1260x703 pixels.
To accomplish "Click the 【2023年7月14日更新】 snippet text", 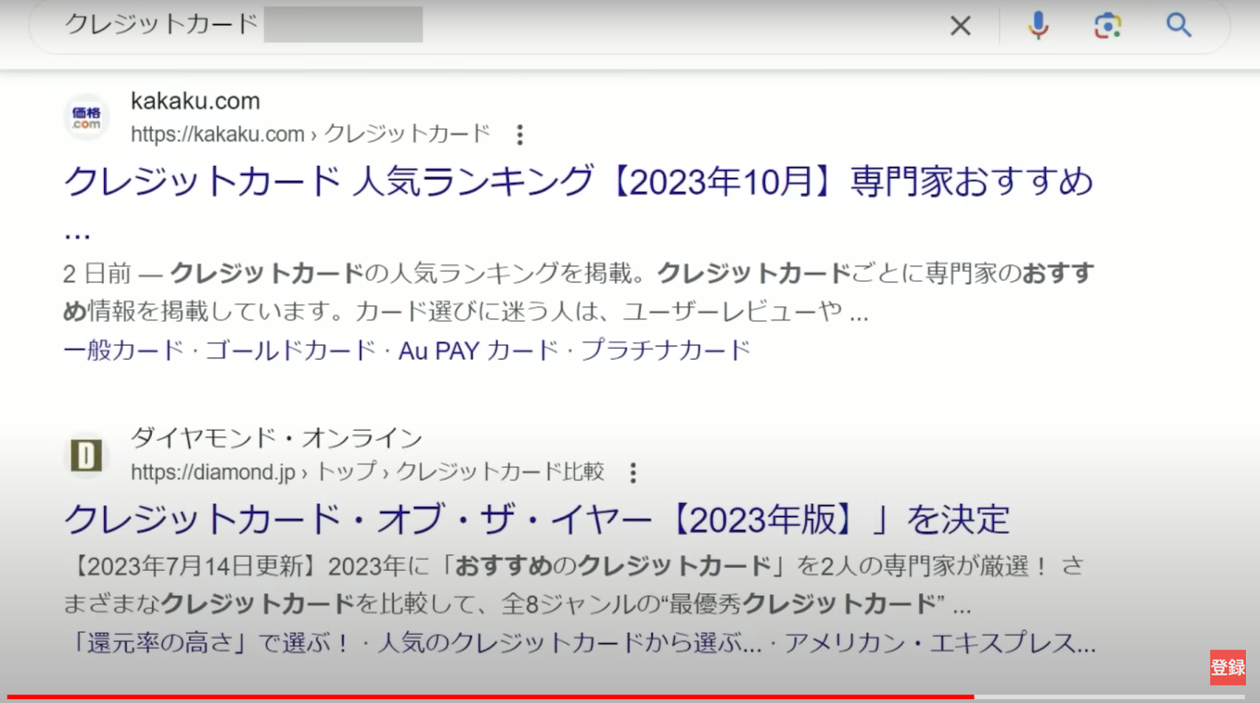I will [195, 565].
